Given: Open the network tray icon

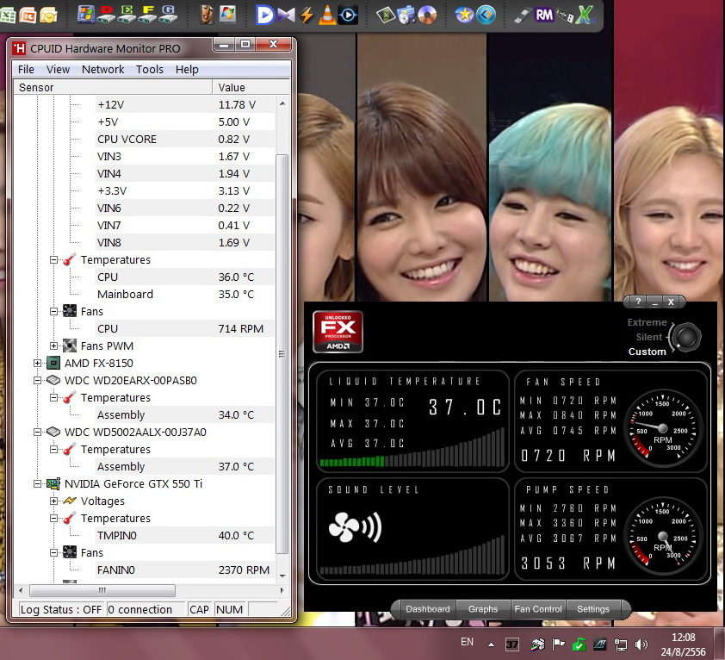Looking at the screenshot, I should click(621, 644).
